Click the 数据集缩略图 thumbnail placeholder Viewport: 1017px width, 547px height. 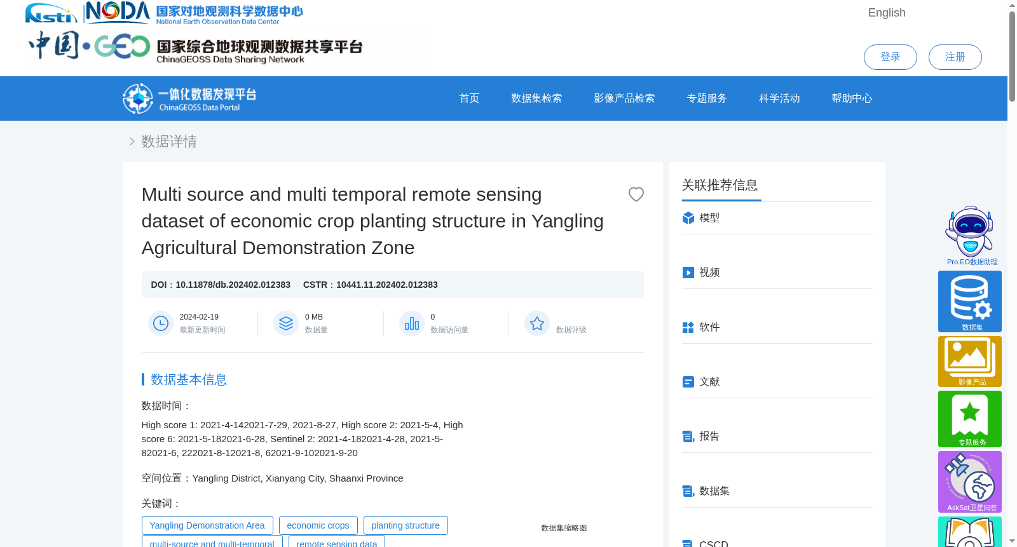click(564, 528)
